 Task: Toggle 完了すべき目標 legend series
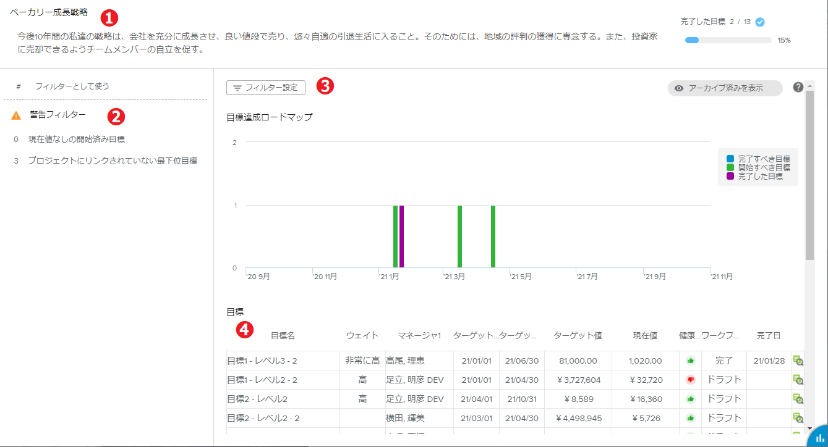click(x=764, y=159)
